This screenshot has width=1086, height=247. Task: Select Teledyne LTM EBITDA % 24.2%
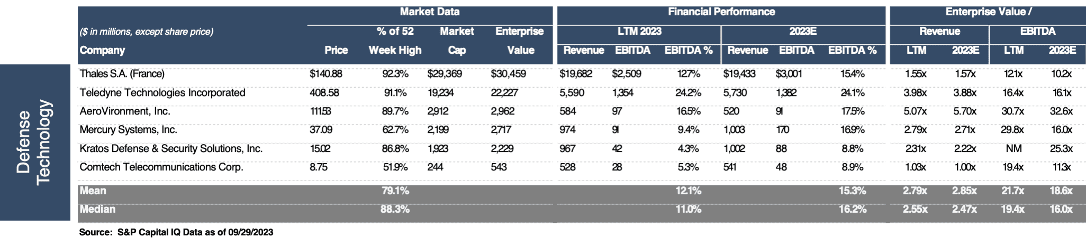point(688,93)
